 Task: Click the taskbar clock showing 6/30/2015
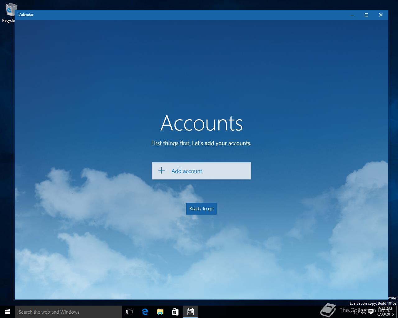click(x=386, y=312)
